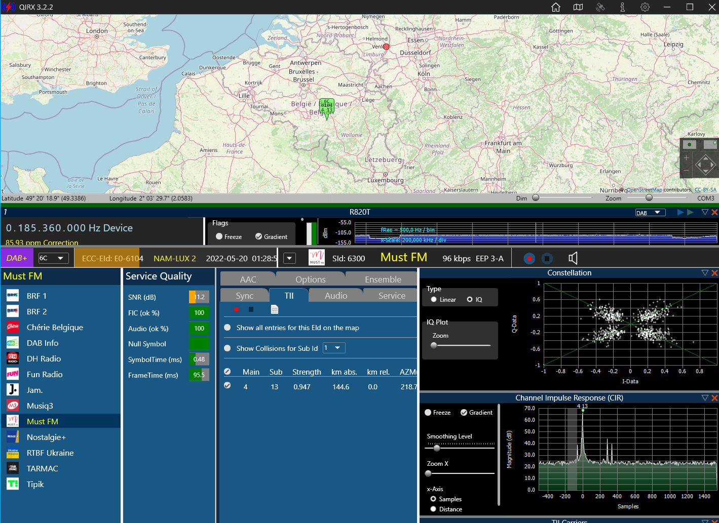The width and height of the screenshot is (719, 523).
Task: Collapse the Constellation panel triangle
Action: (x=705, y=273)
